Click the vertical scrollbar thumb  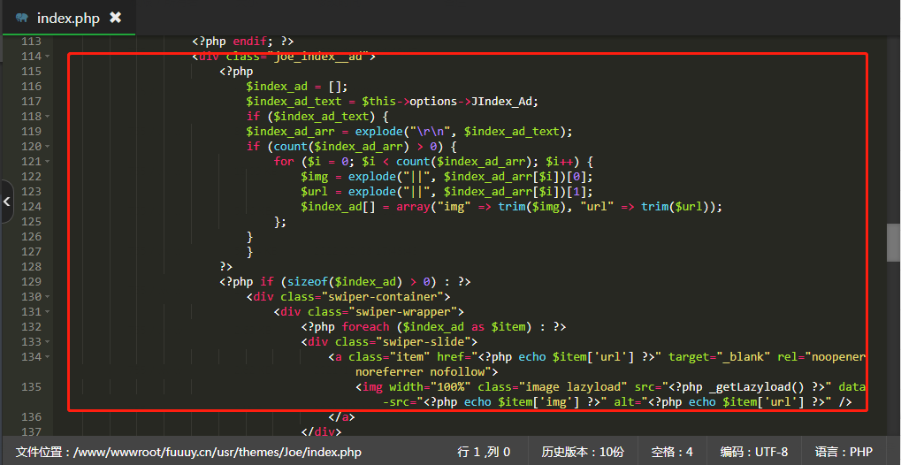[893, 242]
